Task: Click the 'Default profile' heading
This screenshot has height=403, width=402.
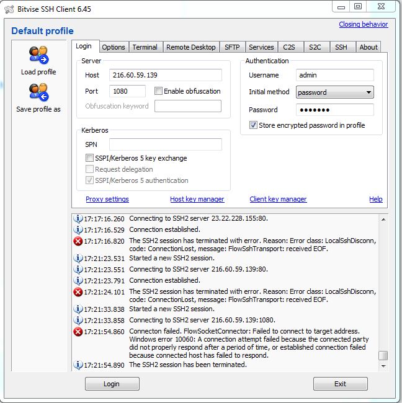Action: click(x=42, y=31)
